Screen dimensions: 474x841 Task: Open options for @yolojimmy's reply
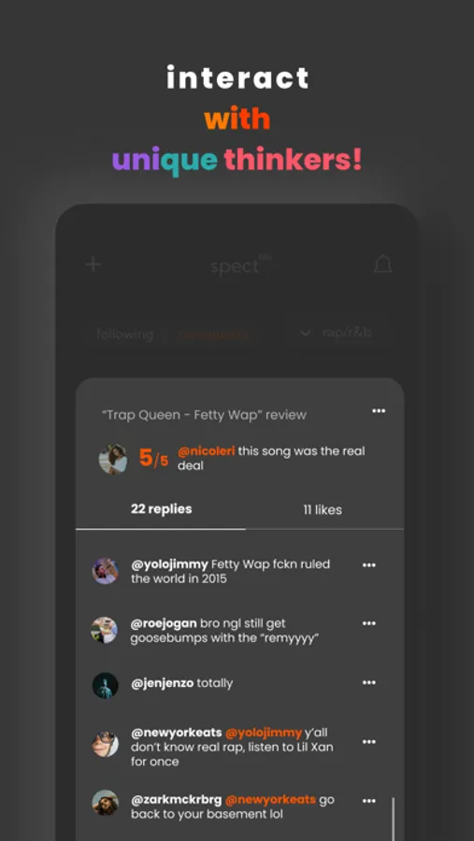click(368, 564)
